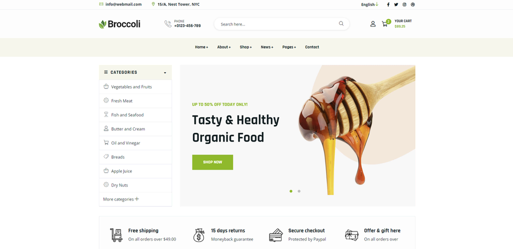Select the first green slider dot
The height and width of the screenshot is (249, 513).
click(x=291, y=191)
